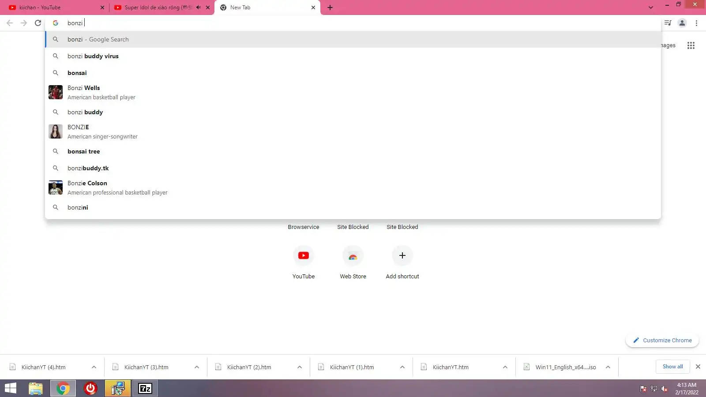The width and height of the screenshot is (706, 397).
Task: Open downloaded KiichanYT (1).htm file
Action: click(352, 367)
